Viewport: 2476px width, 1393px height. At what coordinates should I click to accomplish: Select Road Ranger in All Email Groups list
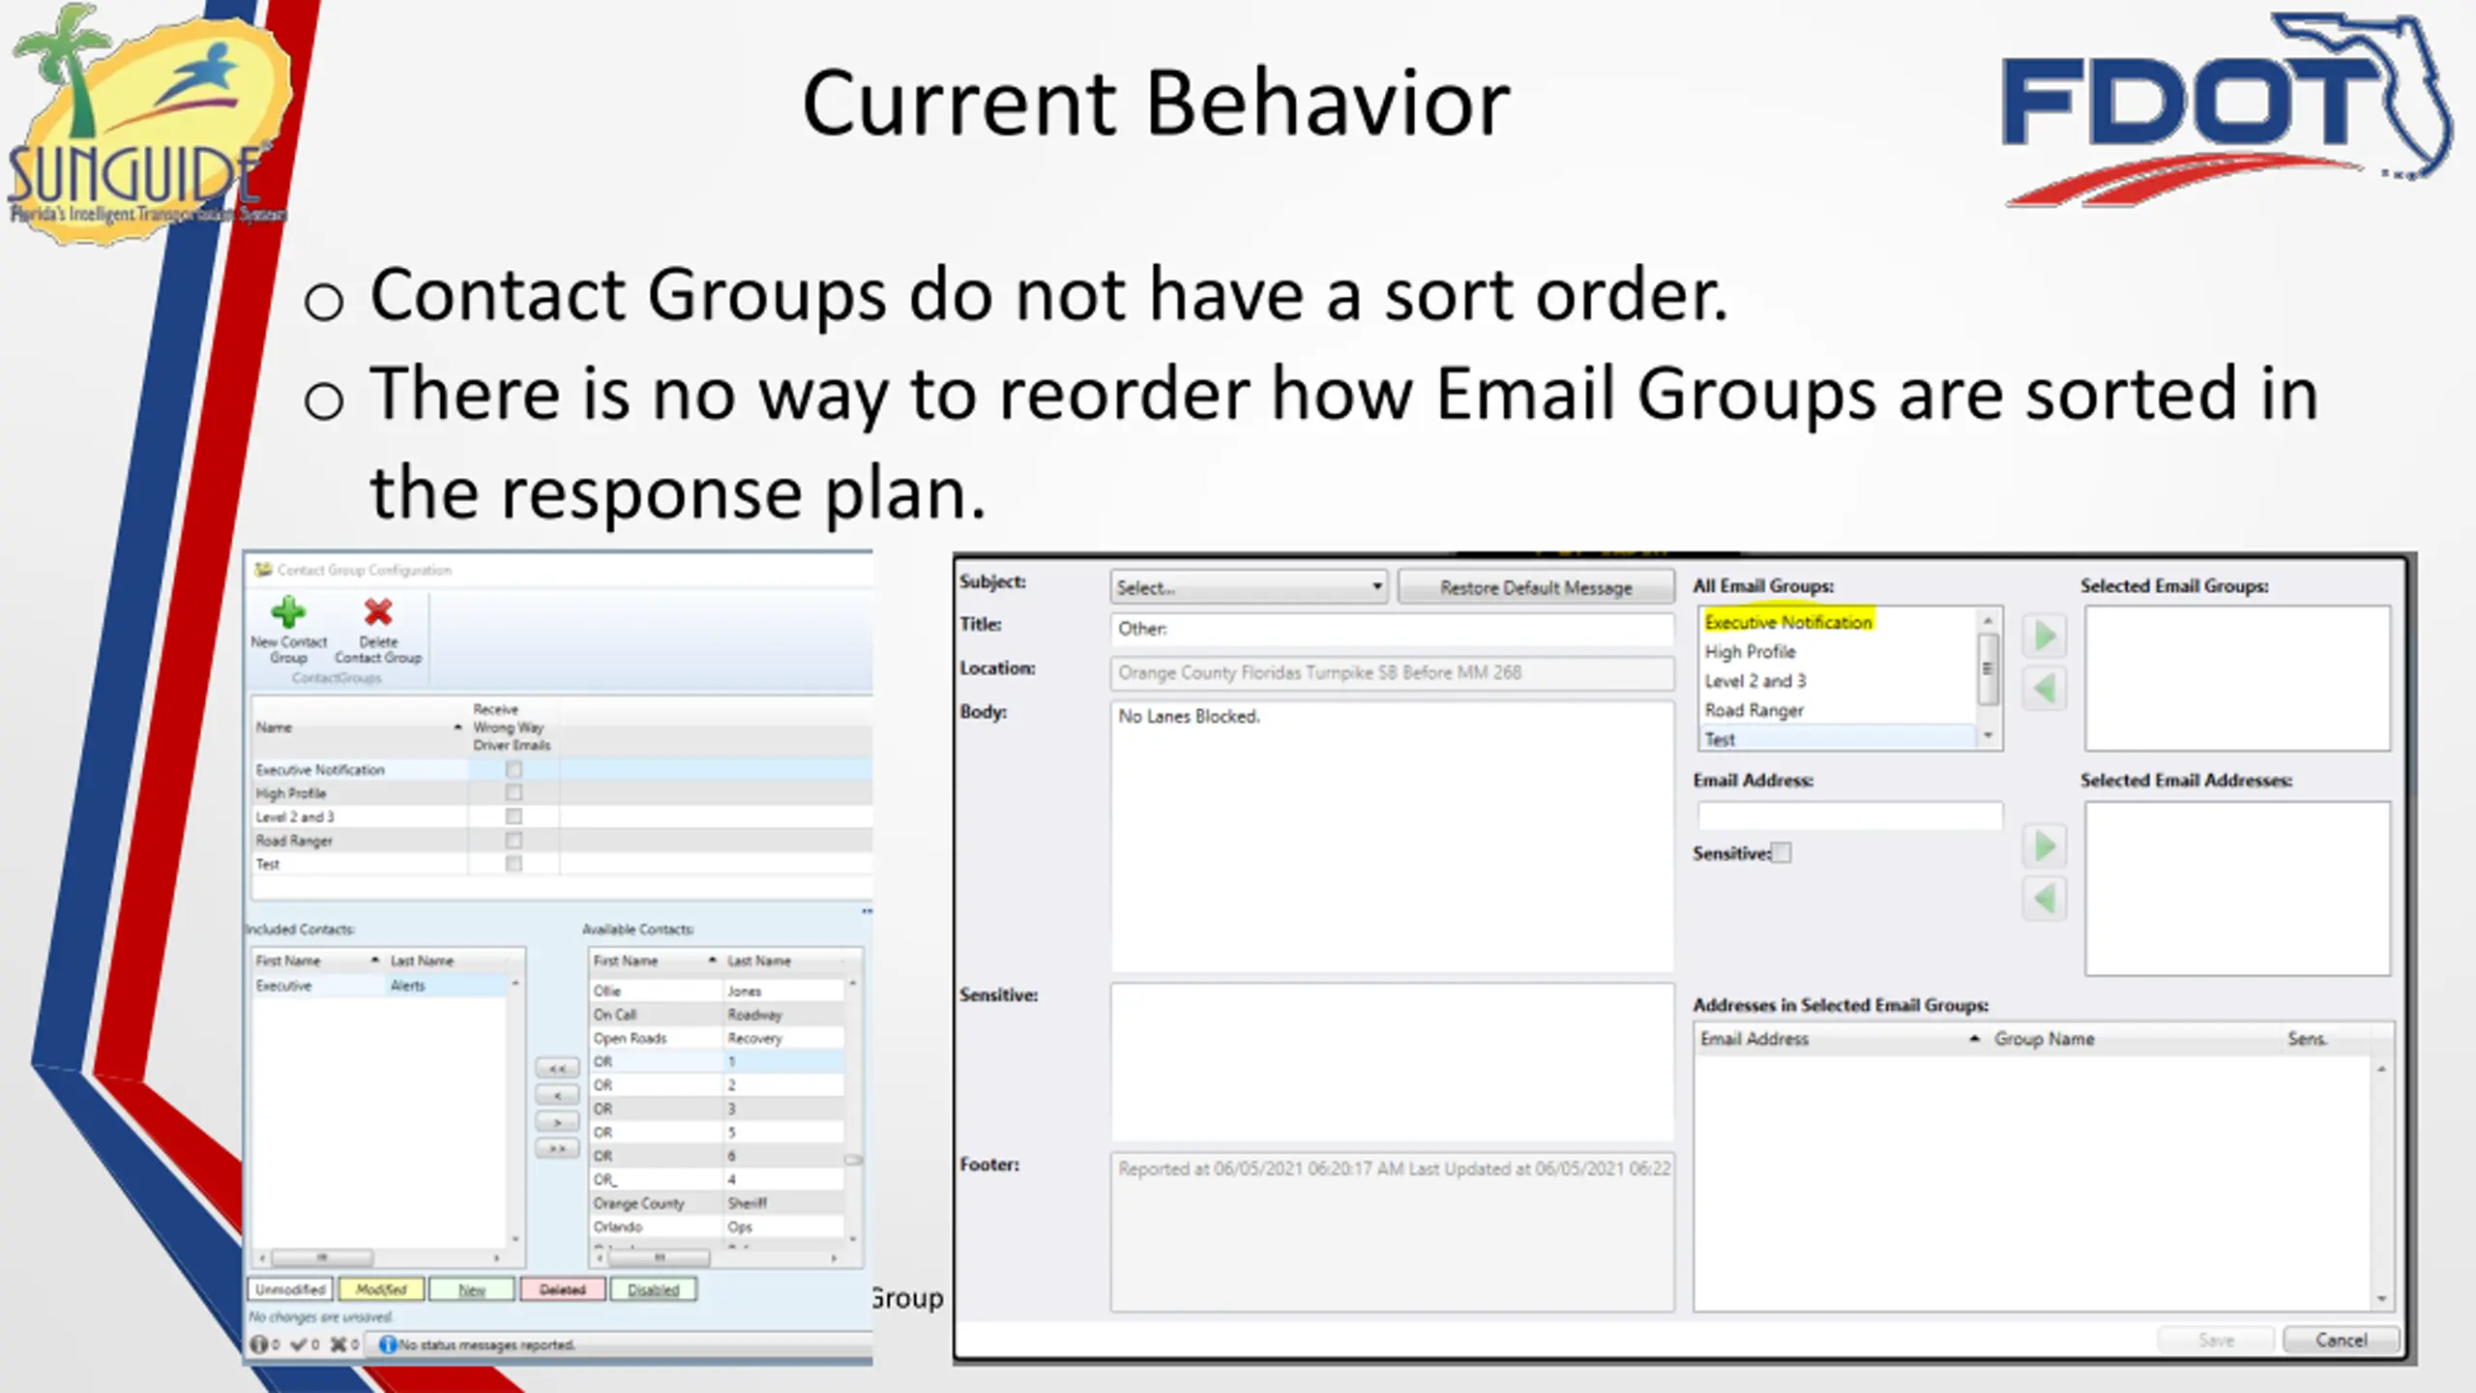1754,710
